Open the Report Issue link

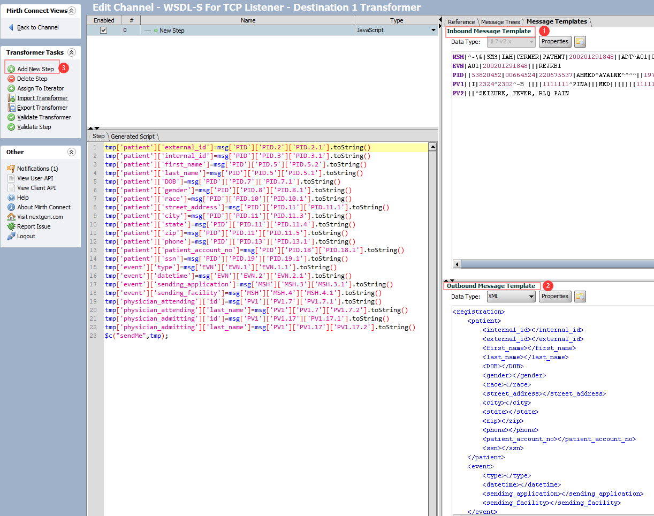click(34, 226)
